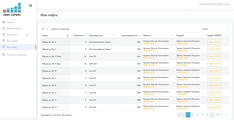Viewport: 234px width, 120px height.
Task: Click the home icon for Главная
Action: [x=4, y=22]
